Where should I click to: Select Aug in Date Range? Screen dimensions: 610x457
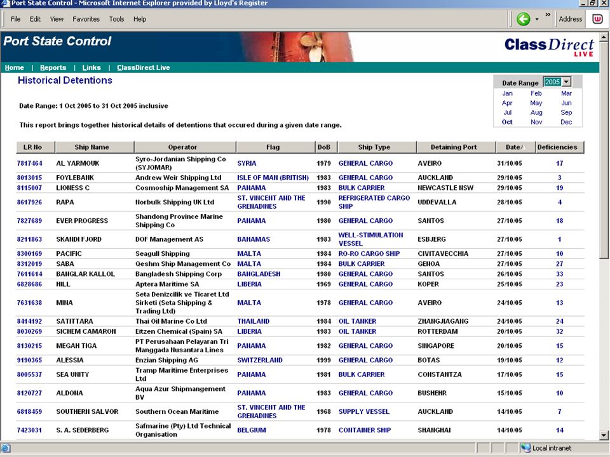pyautogui.click(x=536, y=112)
